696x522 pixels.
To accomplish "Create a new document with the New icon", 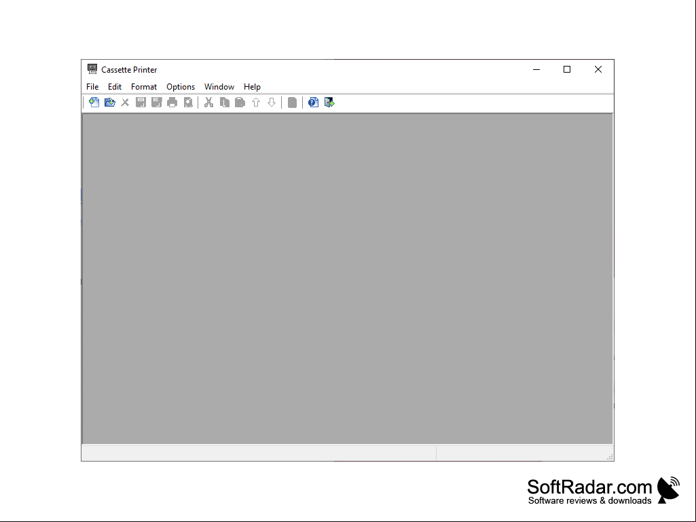I will [x=94, y=102].
